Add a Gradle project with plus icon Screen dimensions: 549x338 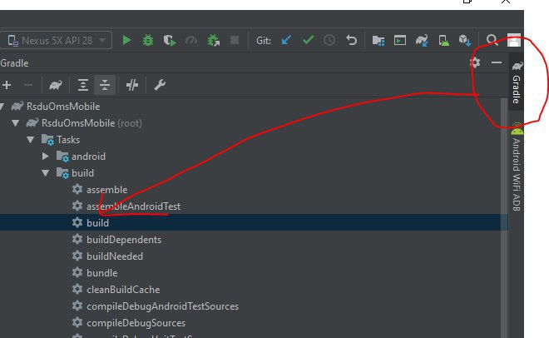pos(7,85)
